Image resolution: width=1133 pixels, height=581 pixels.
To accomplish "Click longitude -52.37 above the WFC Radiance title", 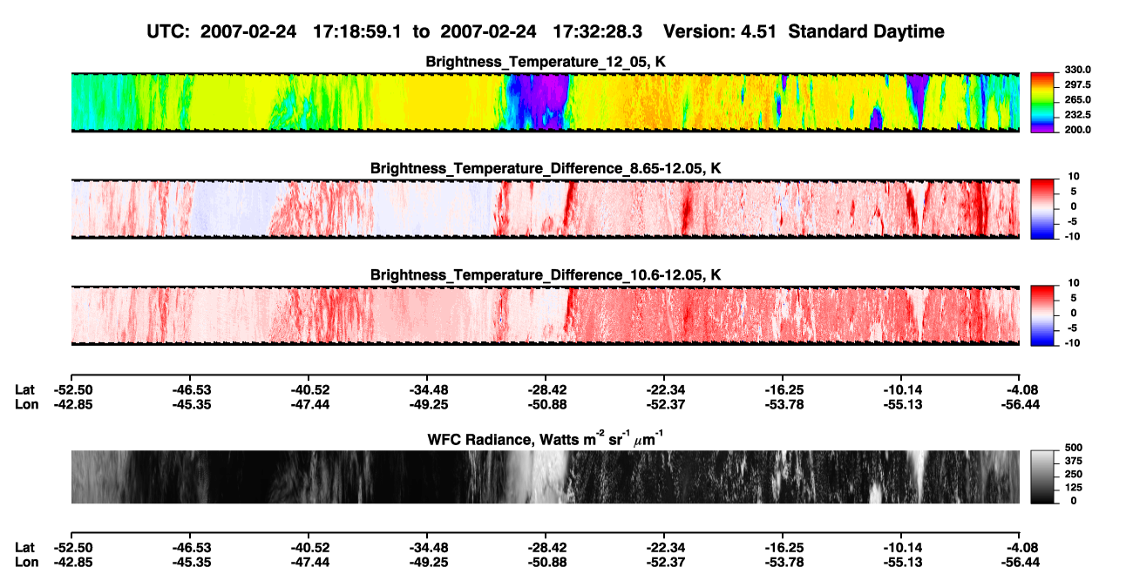I will 664,404.
